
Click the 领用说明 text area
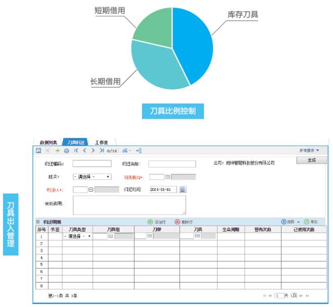point(130,205)
